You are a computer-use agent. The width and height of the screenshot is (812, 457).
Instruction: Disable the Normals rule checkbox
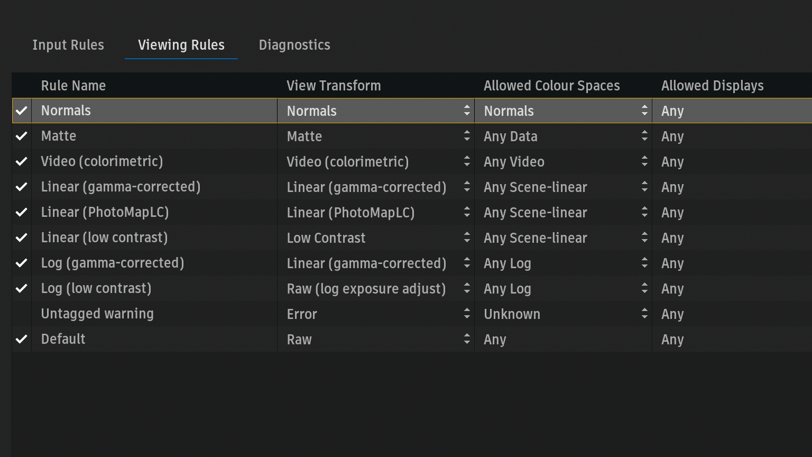(22, 111)
